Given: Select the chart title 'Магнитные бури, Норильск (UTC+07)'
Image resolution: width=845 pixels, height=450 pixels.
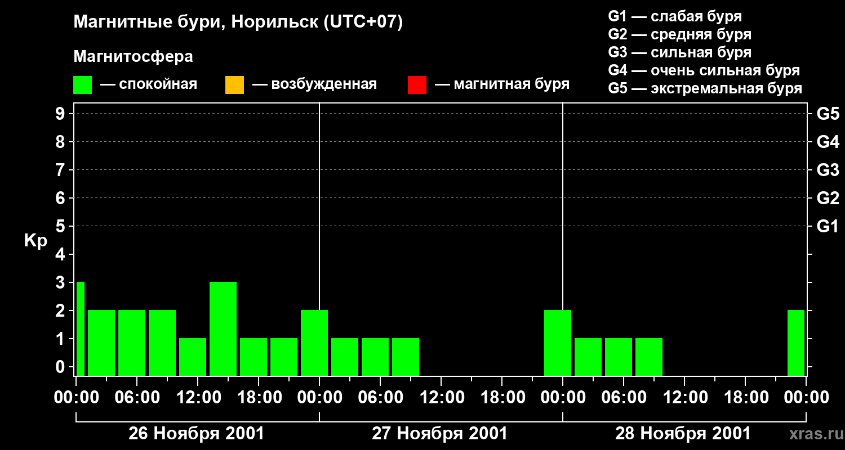Looking at the screenshot, I should click(x=238, y=23).
